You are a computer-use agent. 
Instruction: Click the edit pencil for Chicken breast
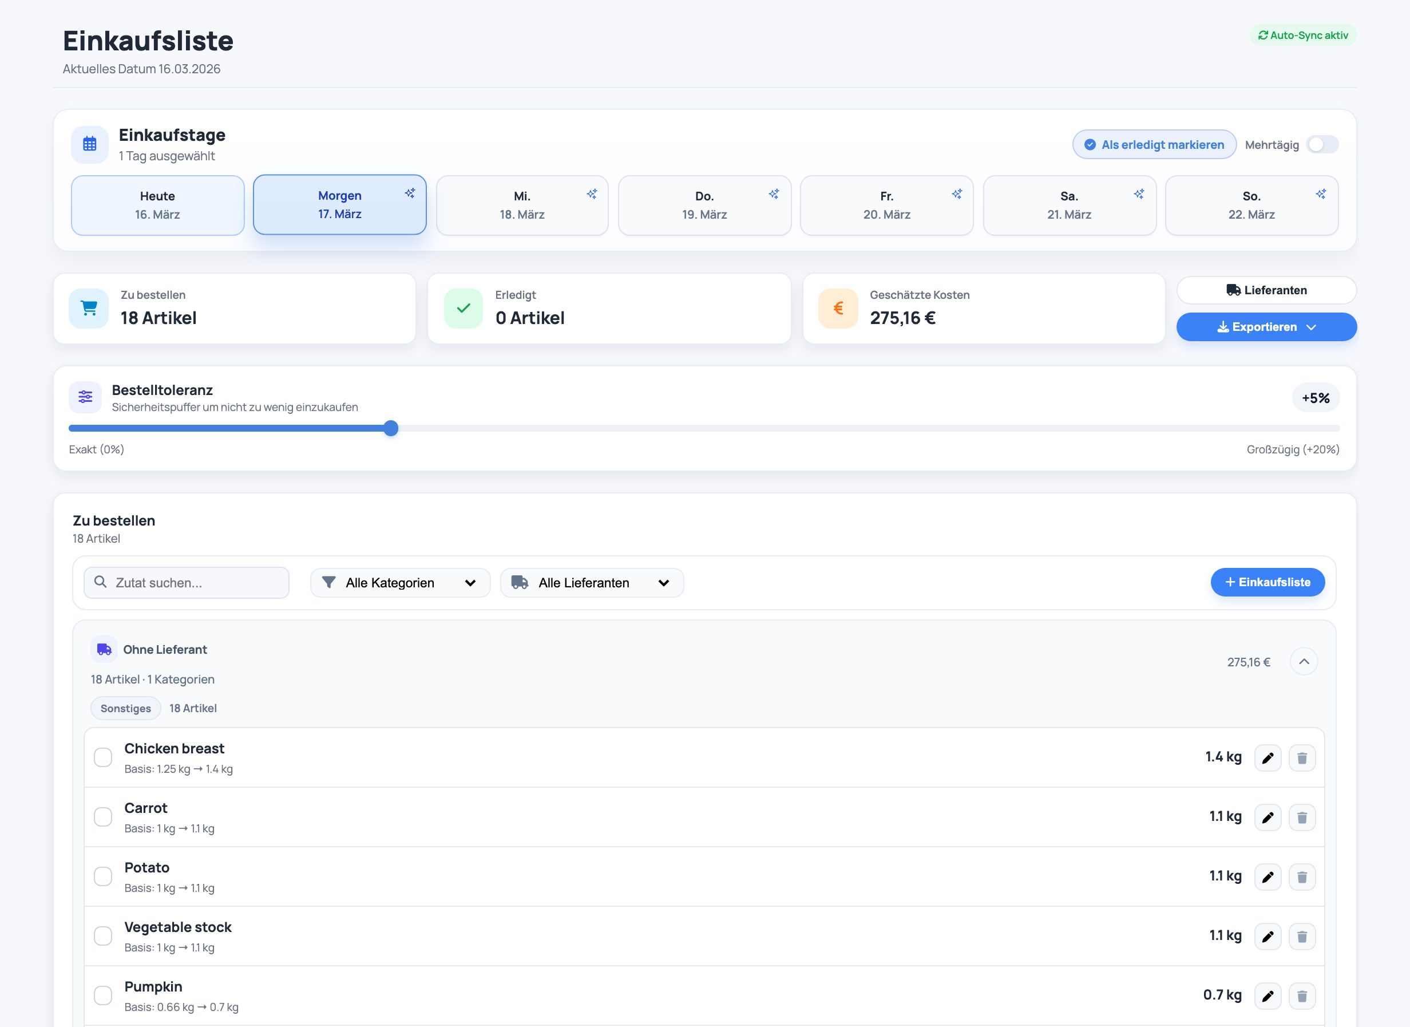(x=1268, y=757)
